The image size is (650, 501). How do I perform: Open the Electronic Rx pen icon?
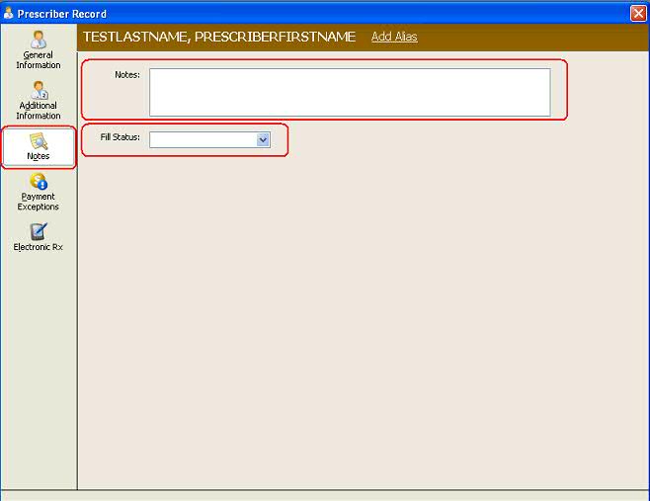39,231
